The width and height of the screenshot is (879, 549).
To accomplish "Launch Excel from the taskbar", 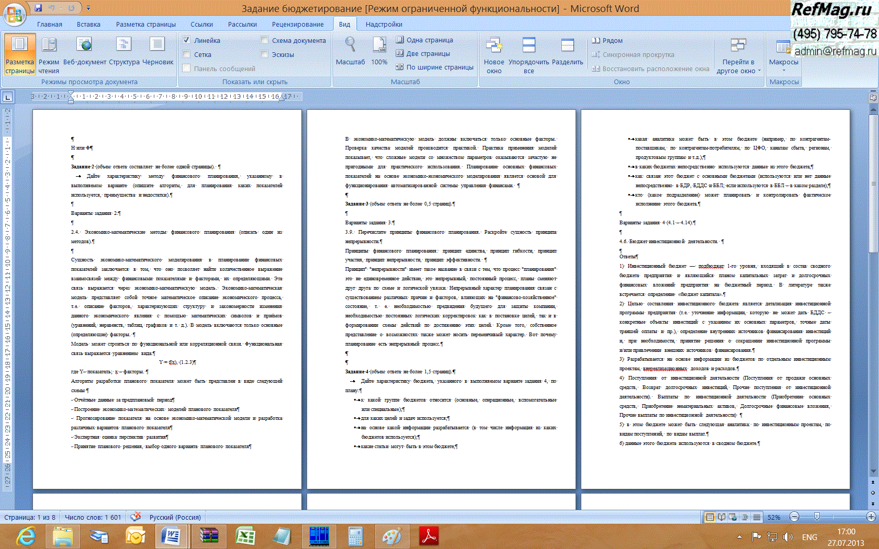I will [245, 536].
